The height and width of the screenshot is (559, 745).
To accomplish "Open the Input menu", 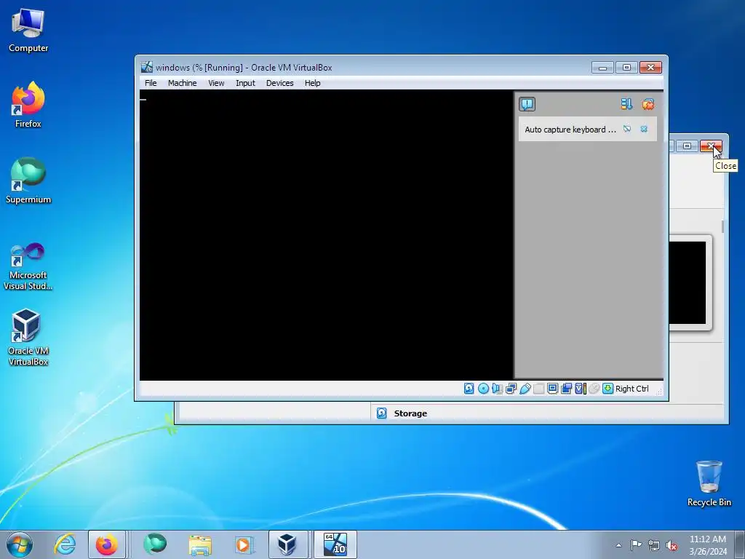I will coord(245,83).
